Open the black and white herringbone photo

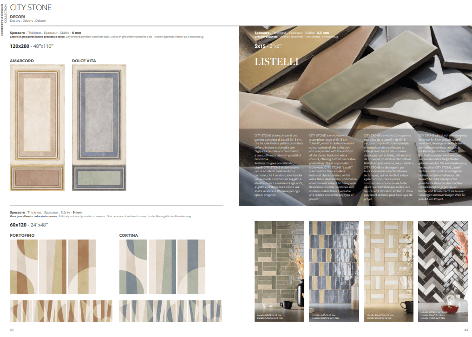(442, 272)
